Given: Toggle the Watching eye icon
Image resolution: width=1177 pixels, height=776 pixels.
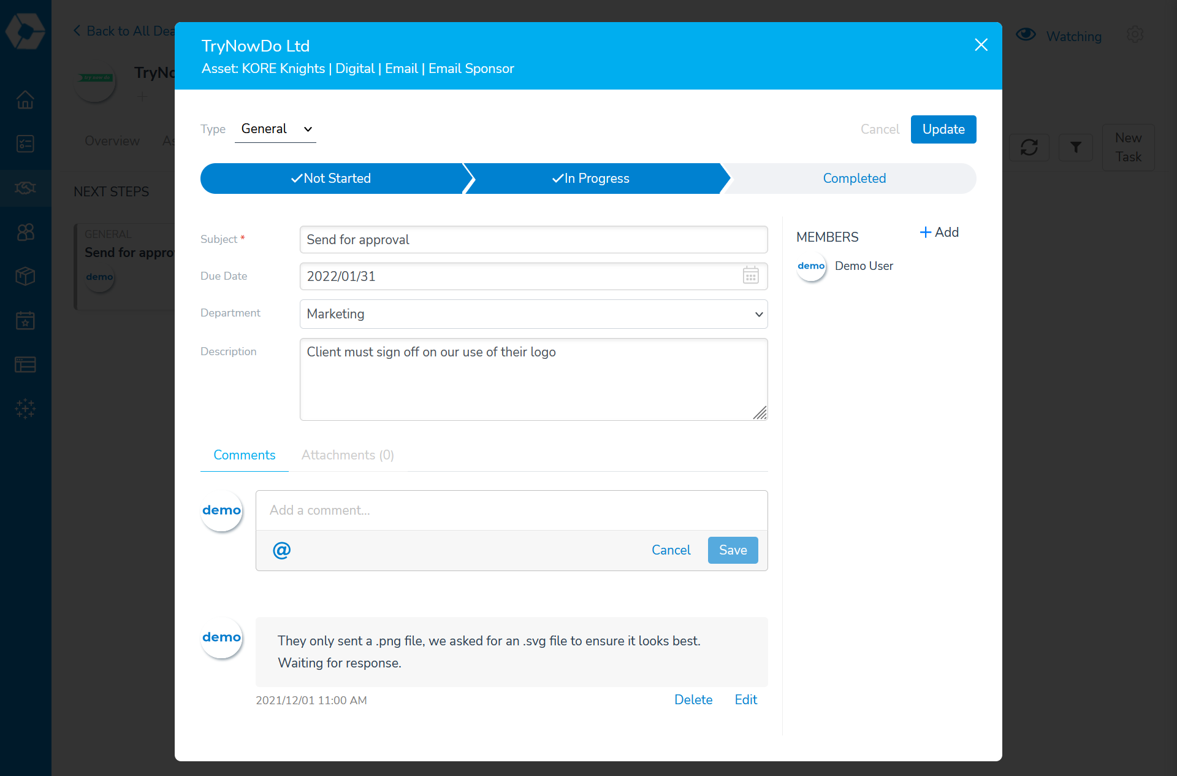Looking at the screenshot, I should click(x=1026, y=34).
